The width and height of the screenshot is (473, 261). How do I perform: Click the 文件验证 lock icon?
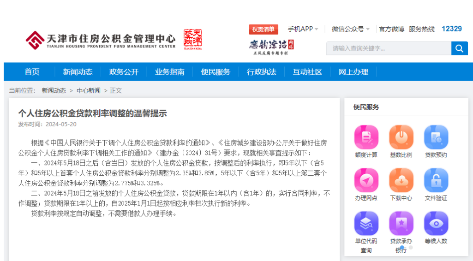[x=436, y=180]
